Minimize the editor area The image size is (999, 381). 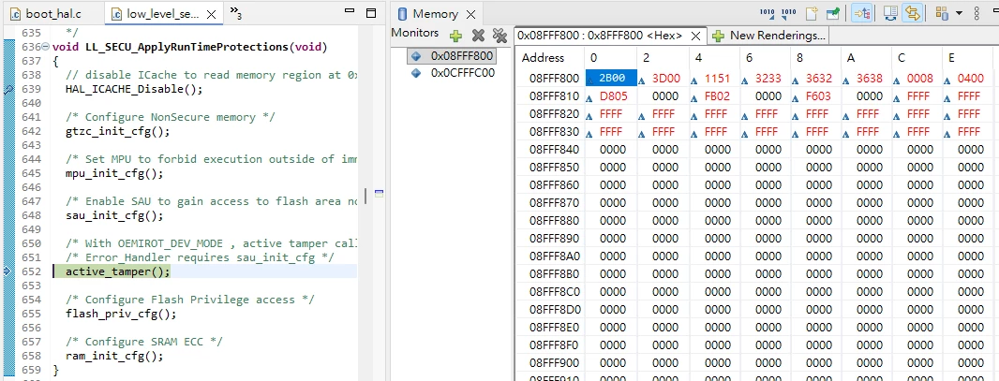[350, 12]
